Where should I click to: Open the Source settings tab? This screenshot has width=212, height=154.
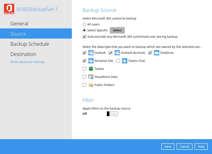tap(36, 34)
